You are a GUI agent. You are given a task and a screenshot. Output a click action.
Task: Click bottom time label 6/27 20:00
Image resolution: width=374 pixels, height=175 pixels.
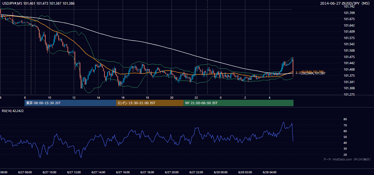click(171, 172)
